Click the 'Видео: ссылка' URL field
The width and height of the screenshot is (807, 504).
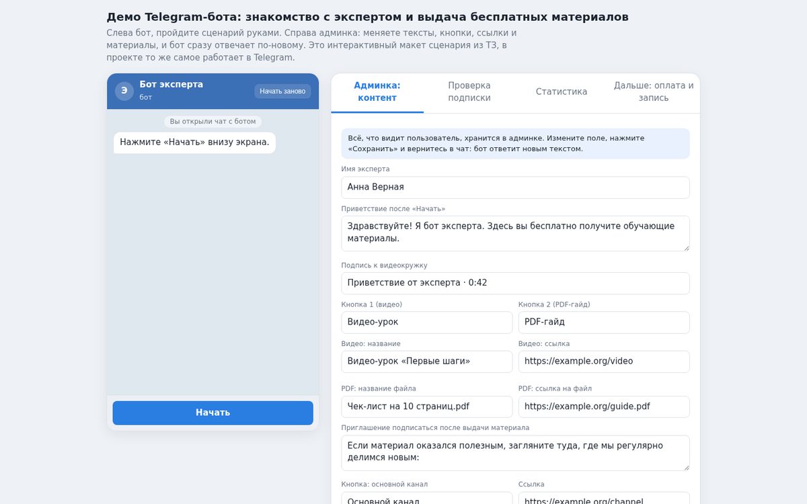tap(604, 362)
